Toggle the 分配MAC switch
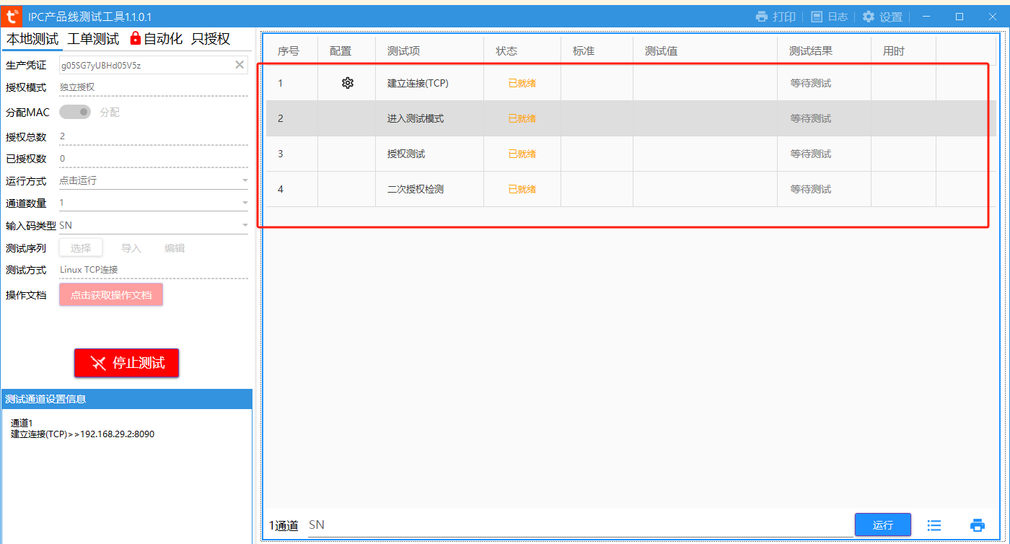 [x=75, y=112]
